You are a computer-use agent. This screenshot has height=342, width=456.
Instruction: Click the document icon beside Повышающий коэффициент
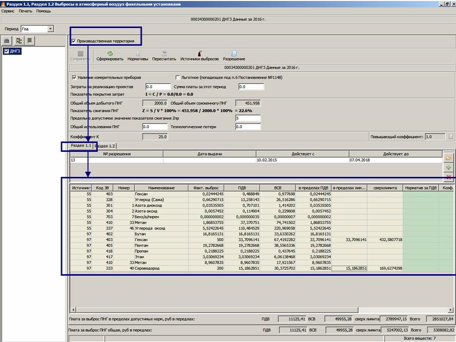coord(451,137)
